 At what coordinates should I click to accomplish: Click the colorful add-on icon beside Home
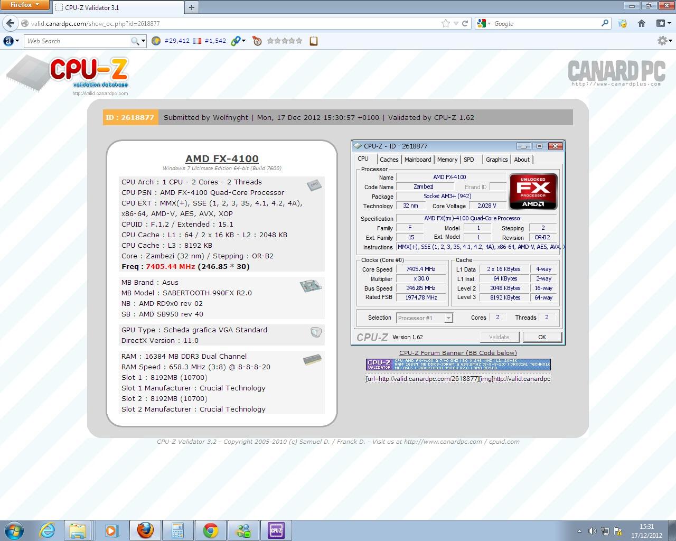click(x=623, y=23)
